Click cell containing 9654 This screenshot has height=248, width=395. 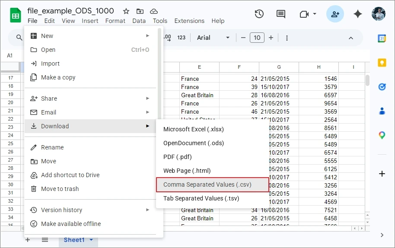point(319,104)
